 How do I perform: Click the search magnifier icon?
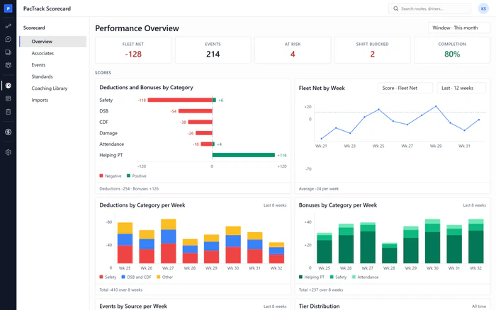pos(395,8)
